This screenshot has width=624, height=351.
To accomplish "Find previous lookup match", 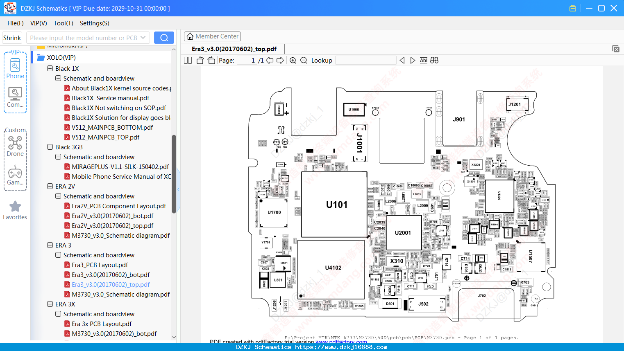I will click(x=402, y=61).
